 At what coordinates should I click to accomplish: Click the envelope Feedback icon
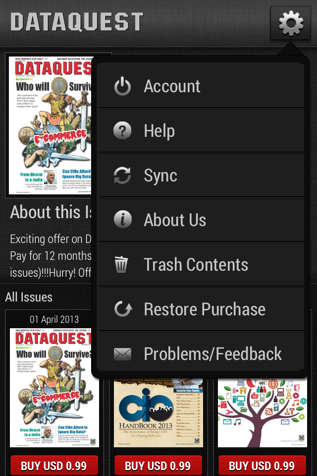tap(122, 354)
